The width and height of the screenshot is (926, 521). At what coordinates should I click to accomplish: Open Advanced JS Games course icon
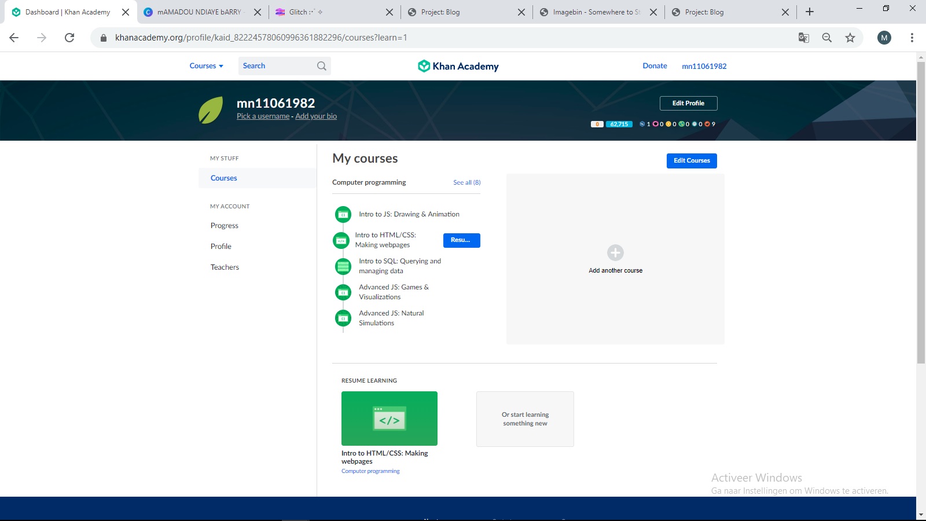343,292
